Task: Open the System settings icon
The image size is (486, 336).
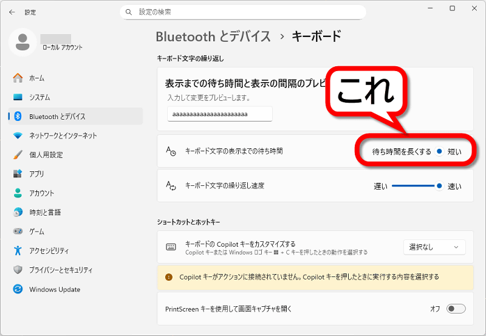Action: point(18,97)
